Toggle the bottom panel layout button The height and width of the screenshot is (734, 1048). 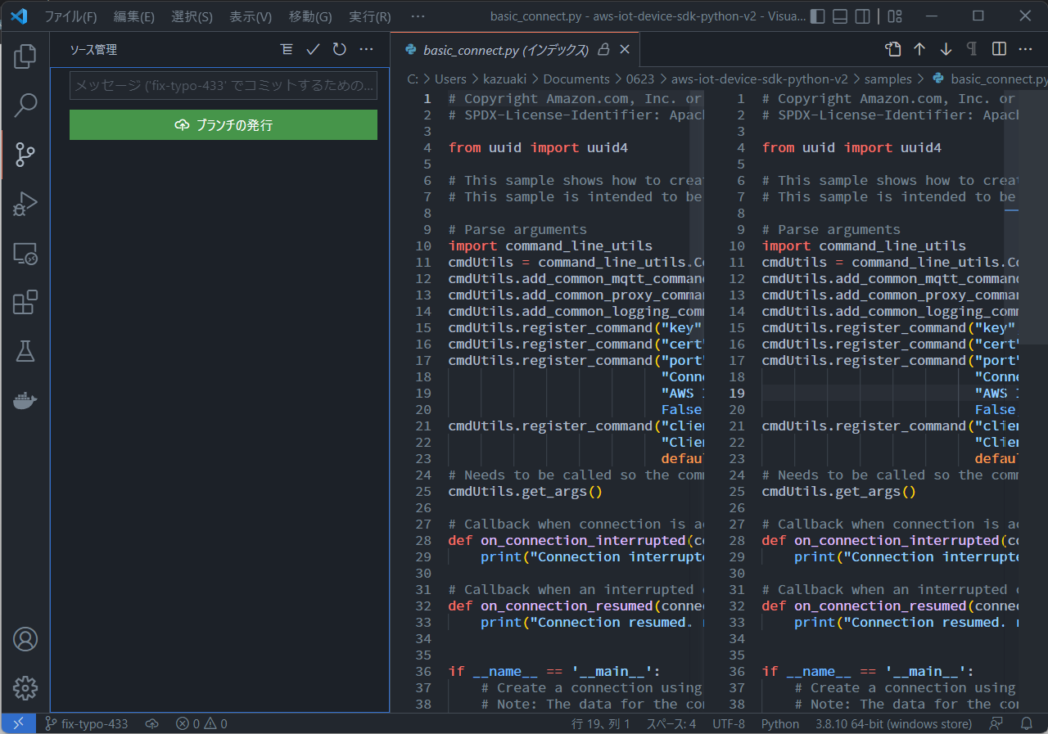click(839, 16)
